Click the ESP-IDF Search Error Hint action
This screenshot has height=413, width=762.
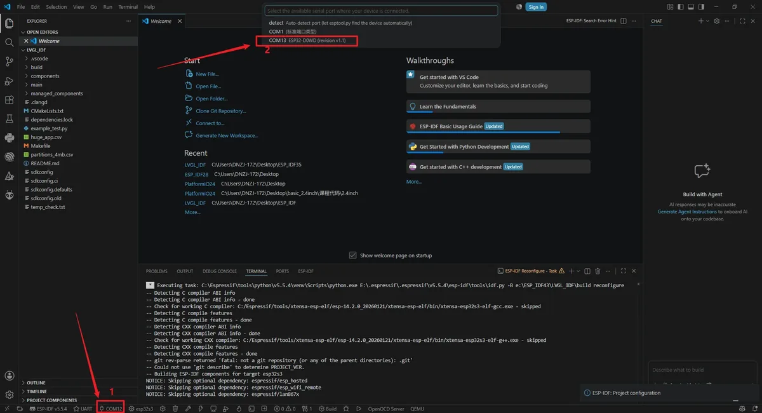coord(591,21)
